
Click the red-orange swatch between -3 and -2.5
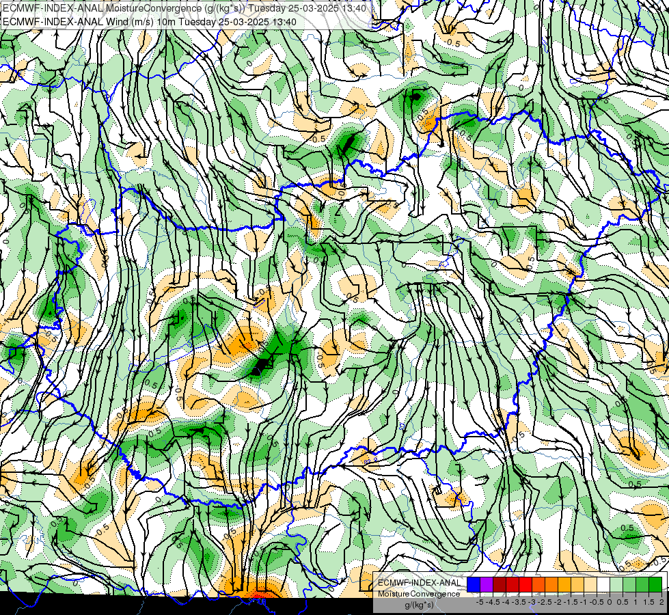point(538,584)
